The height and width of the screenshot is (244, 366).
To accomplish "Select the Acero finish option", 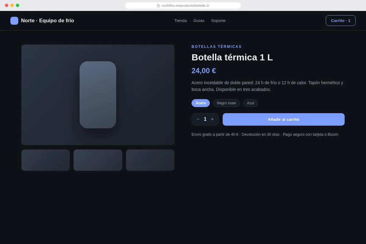I will 201,103.
